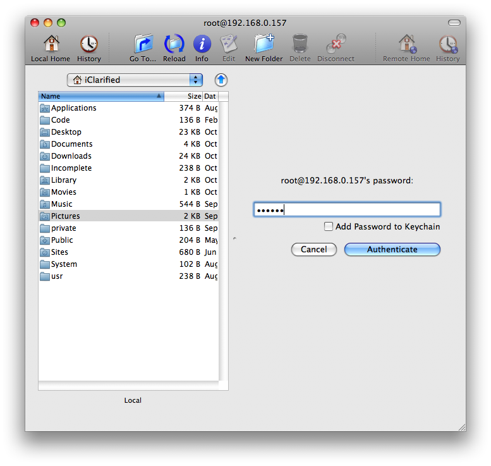Reload the file listing
This screenshot has height=466, width=491.
tap(174, 44)
